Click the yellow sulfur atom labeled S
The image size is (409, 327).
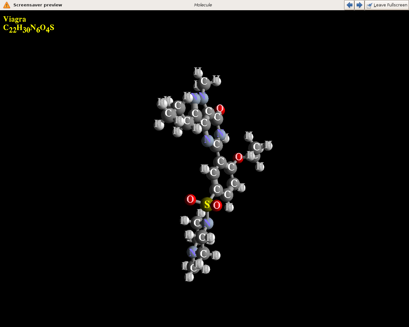[207, 204]
